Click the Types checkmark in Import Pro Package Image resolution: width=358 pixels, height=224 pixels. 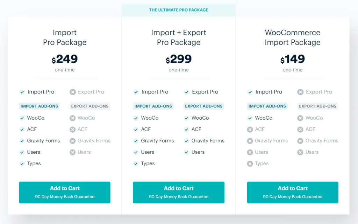(x=22, y=163)
